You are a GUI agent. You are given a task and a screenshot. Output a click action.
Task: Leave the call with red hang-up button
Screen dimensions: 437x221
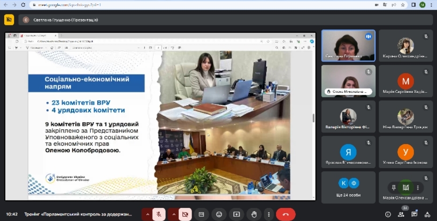286,214
